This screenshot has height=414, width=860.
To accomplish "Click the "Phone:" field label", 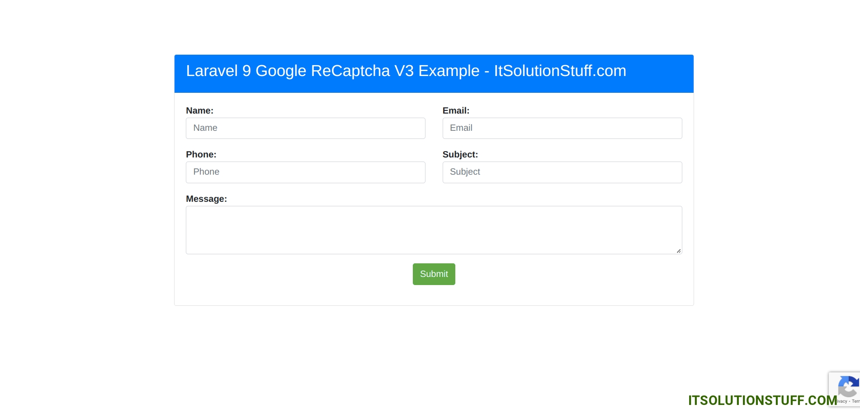I will (x=201, y=154).
